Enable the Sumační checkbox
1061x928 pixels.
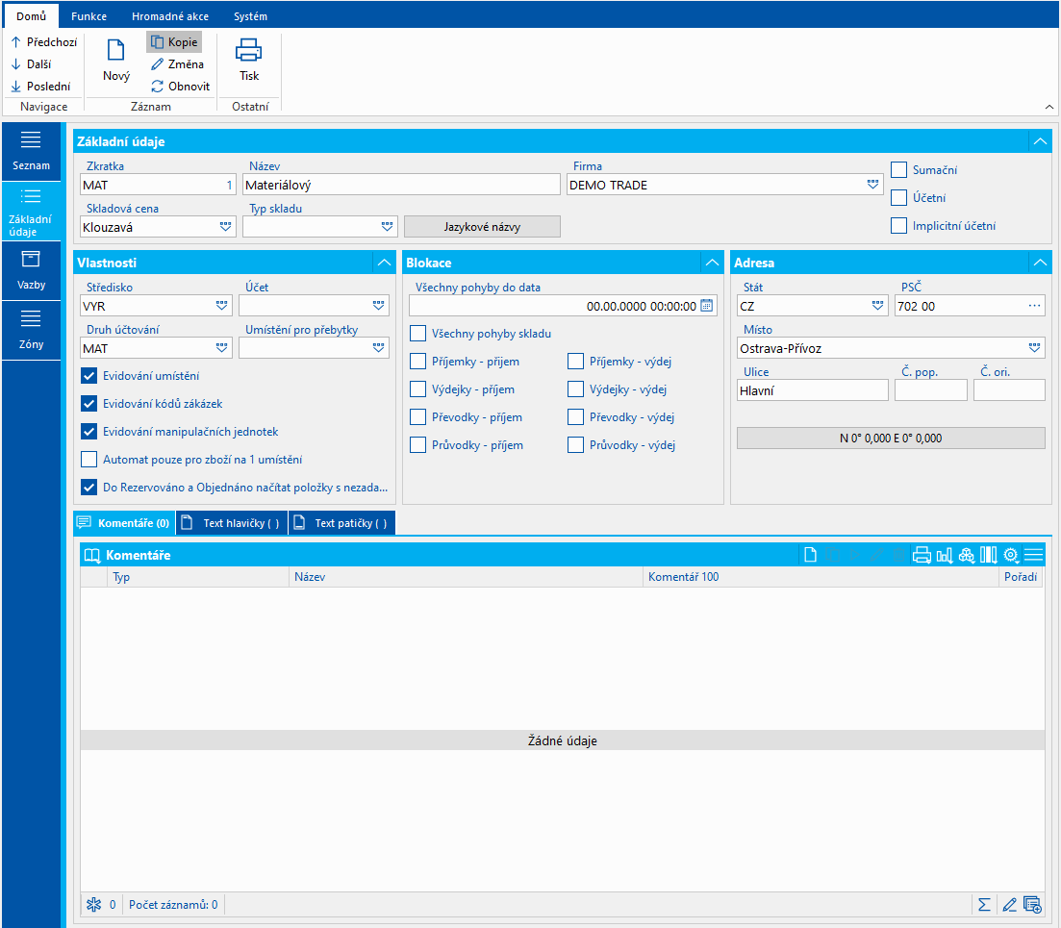[x=899, y=170]
